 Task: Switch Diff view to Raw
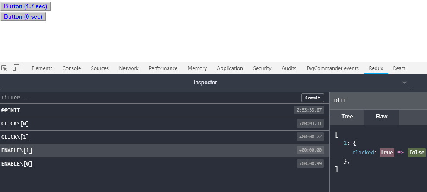382,117
